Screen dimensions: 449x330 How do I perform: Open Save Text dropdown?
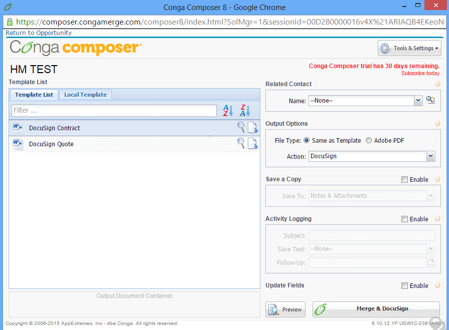click(430, 249)
